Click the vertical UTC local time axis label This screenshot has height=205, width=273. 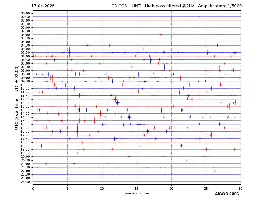17,97
